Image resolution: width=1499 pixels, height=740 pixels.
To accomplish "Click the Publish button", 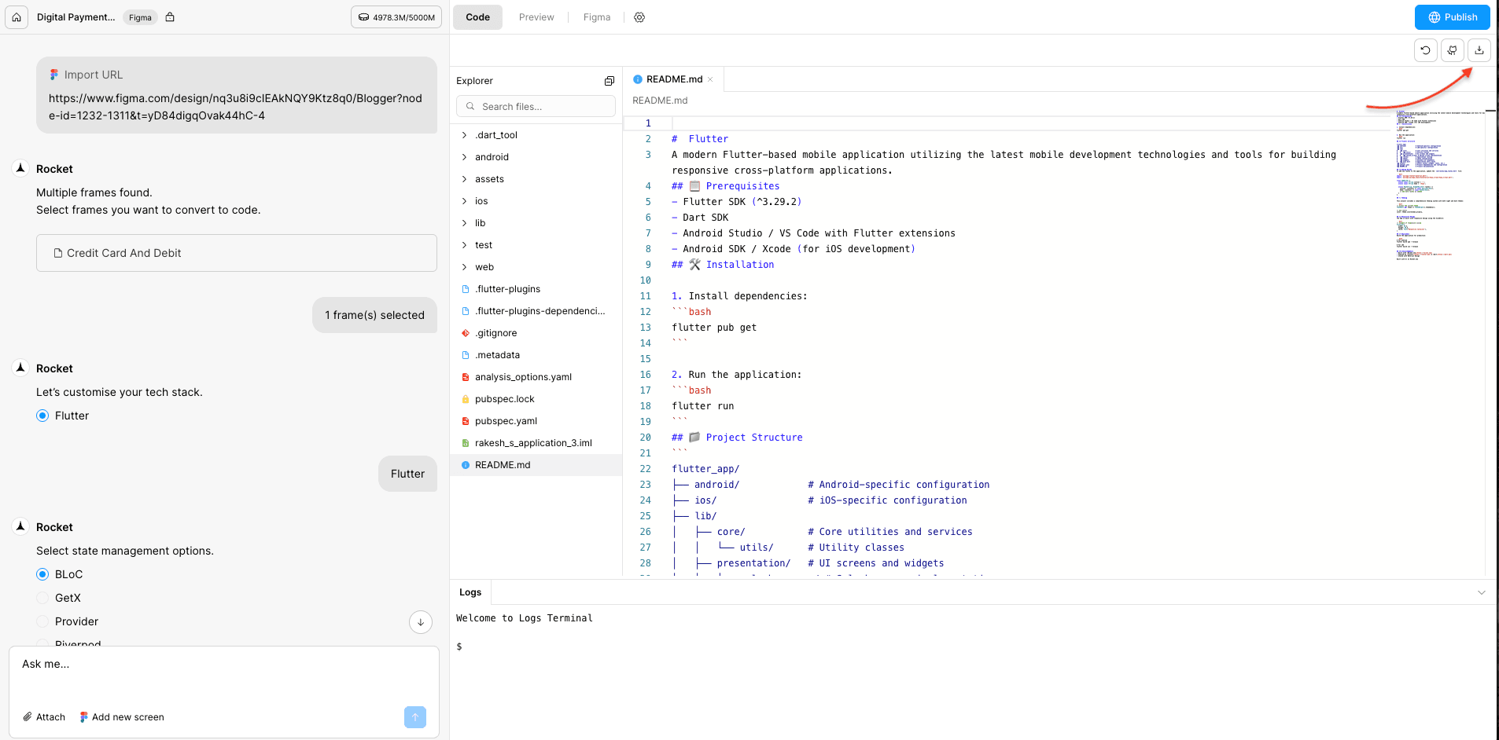I will (x=1452, y=17).
